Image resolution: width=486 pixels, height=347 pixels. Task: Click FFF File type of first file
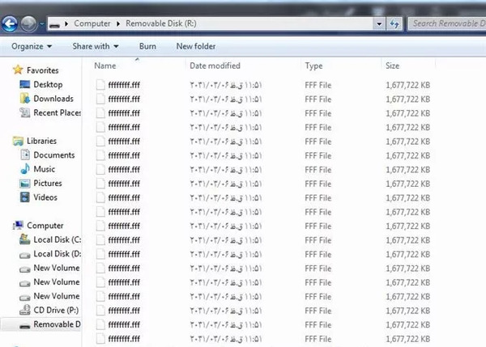[x=318, y=85]
